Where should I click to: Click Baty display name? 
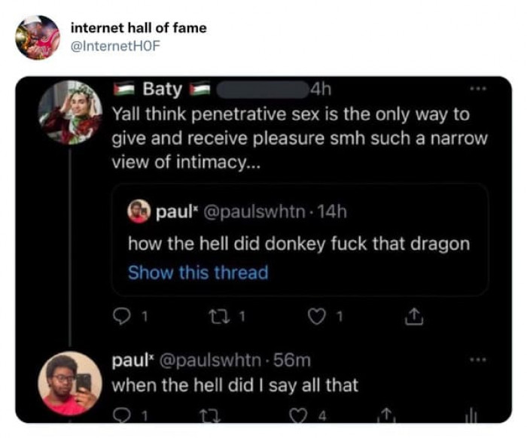pos(162,90)
